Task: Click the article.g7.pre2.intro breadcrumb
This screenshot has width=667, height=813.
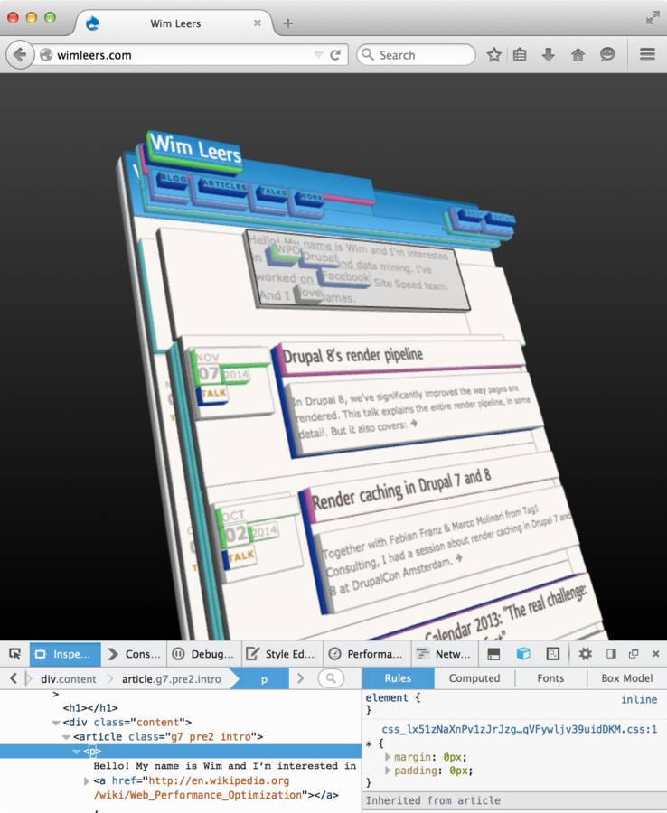Action: (x=171, y=678)
